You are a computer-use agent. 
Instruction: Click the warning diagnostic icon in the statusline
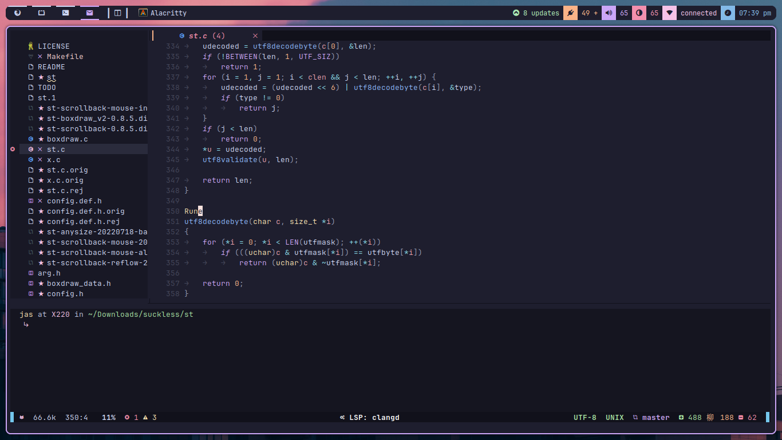coord(147,418)
